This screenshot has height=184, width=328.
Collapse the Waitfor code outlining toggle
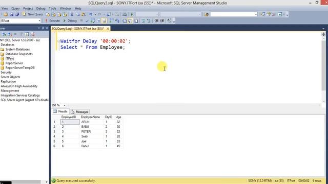(x=59, y=41)
